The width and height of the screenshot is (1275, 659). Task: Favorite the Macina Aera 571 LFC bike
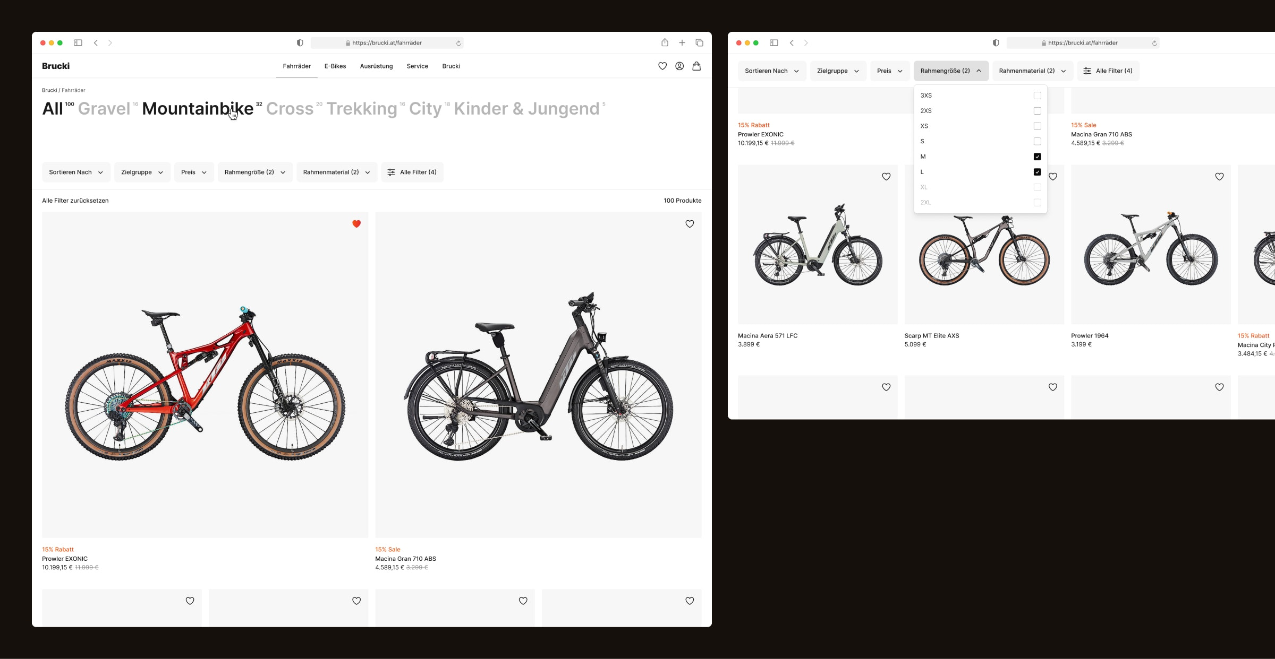click(886, 177)
